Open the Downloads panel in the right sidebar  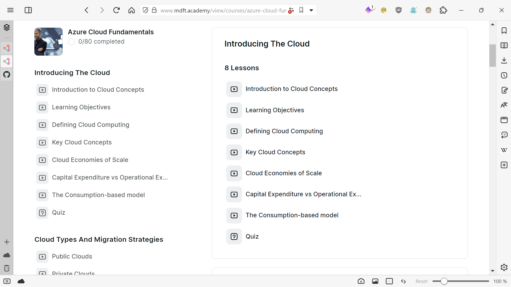tap(504, 60)
